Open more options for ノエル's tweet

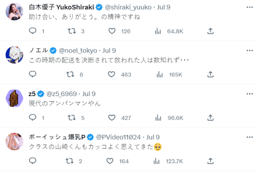coord(250,50)
